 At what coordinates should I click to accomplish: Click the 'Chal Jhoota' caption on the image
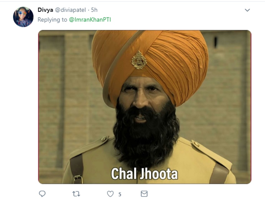coord(144,174)
